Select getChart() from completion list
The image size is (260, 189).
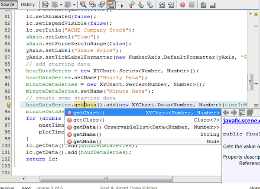click(x=89, y=112)
